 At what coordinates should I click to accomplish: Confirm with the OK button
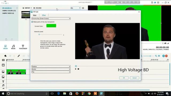(124, 78)
